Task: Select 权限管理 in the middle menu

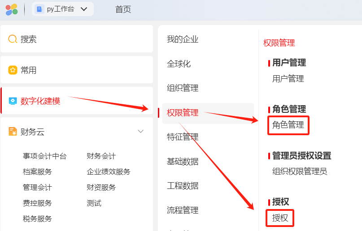Action: click(x=183, y=113)
